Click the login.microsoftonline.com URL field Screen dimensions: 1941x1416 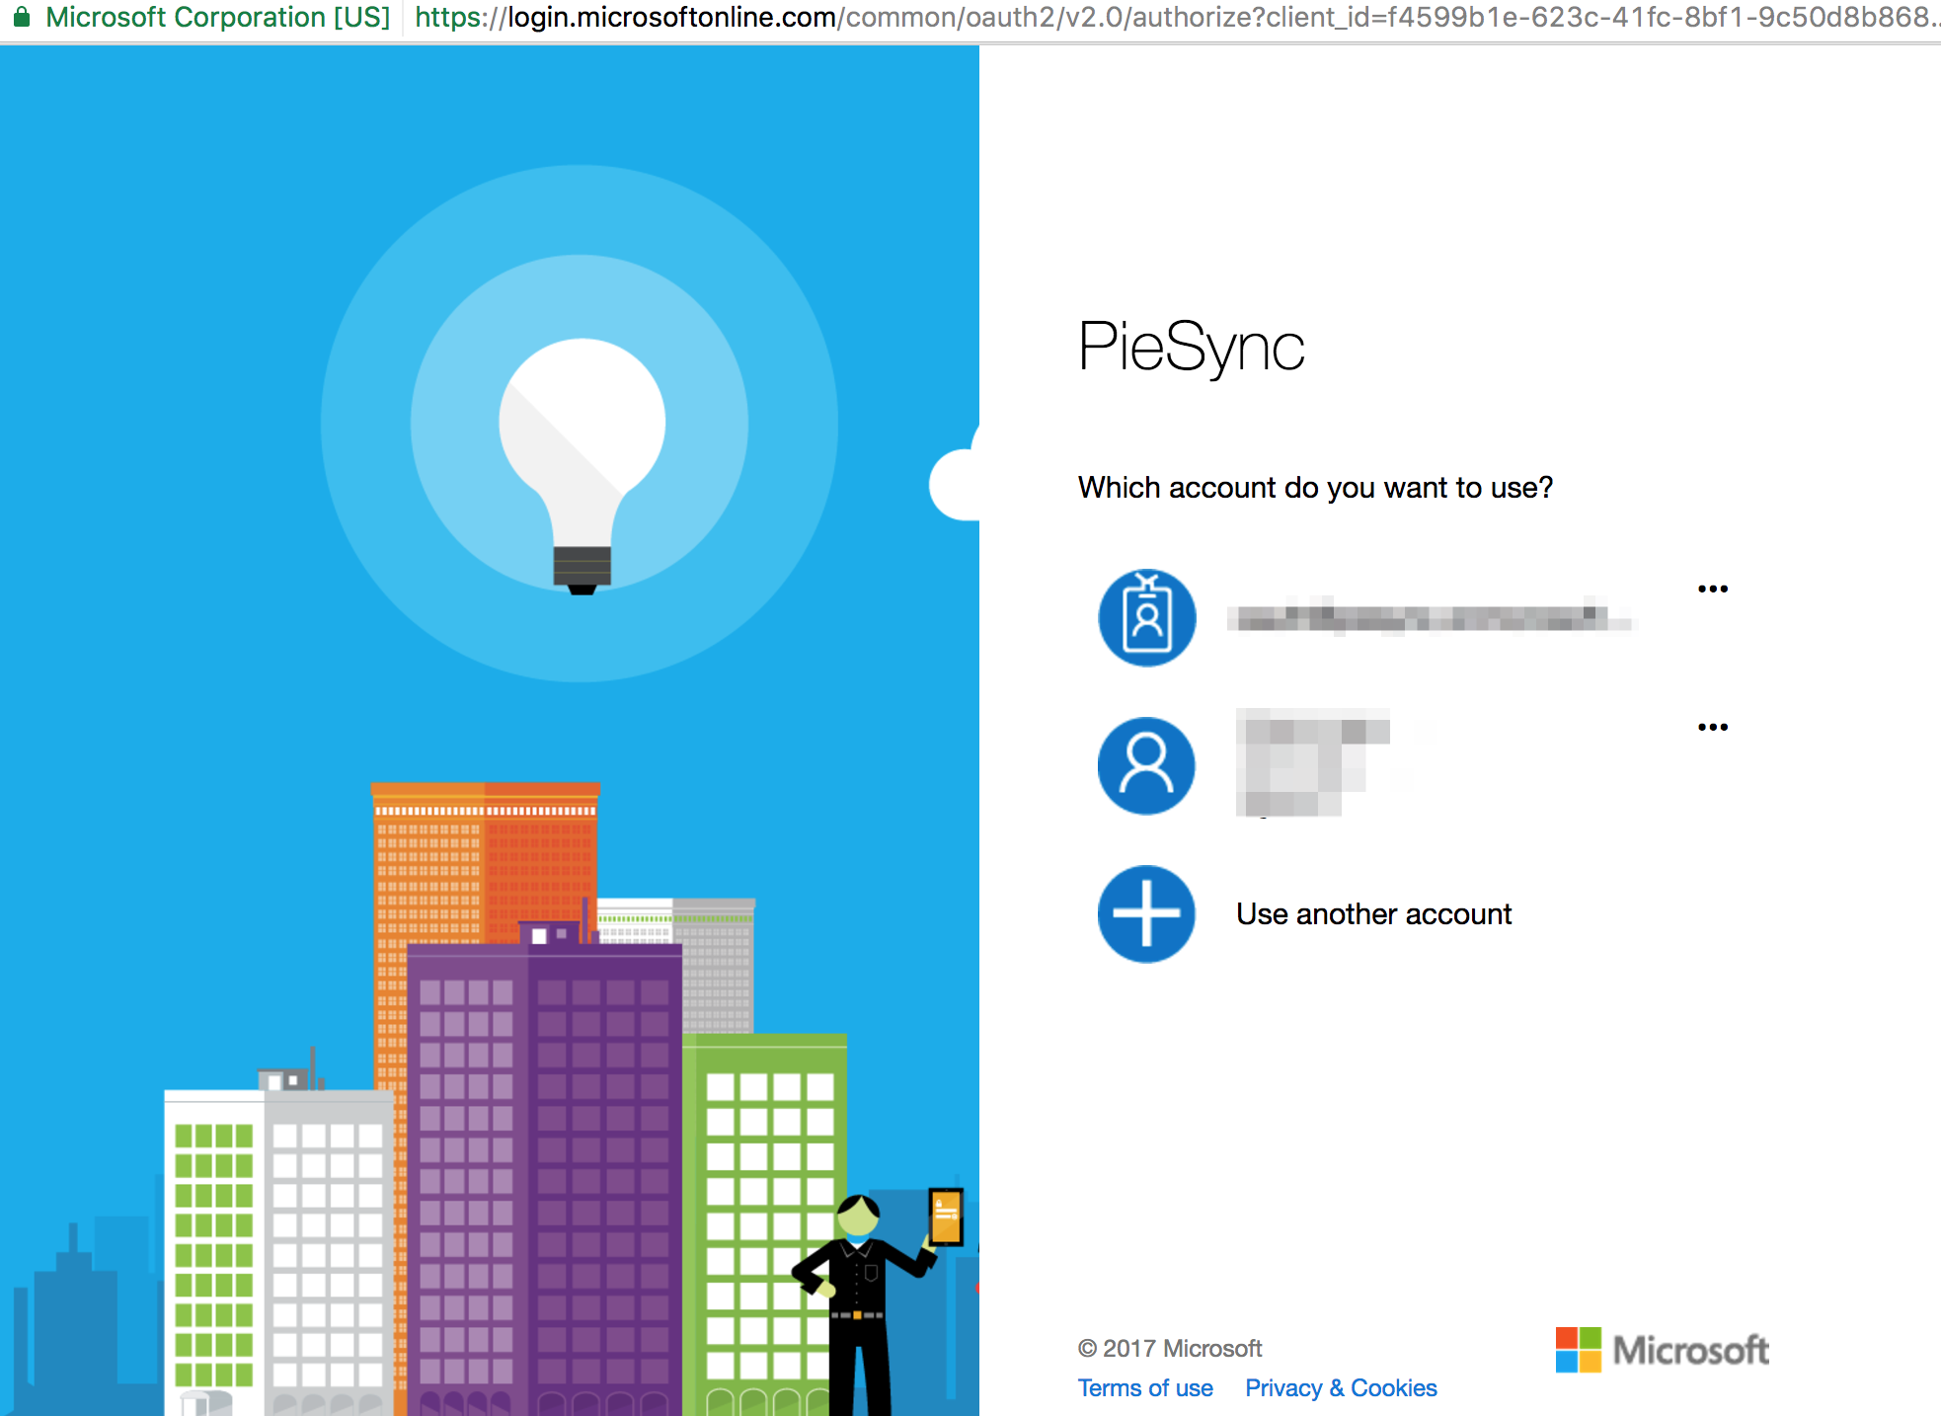coord(1175,17)
